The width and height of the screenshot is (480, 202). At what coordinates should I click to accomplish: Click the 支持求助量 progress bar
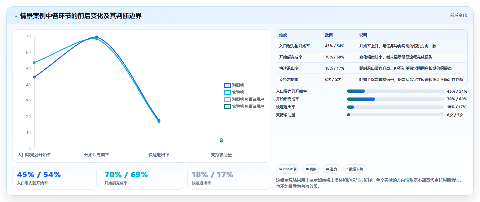tap(396, 115)
